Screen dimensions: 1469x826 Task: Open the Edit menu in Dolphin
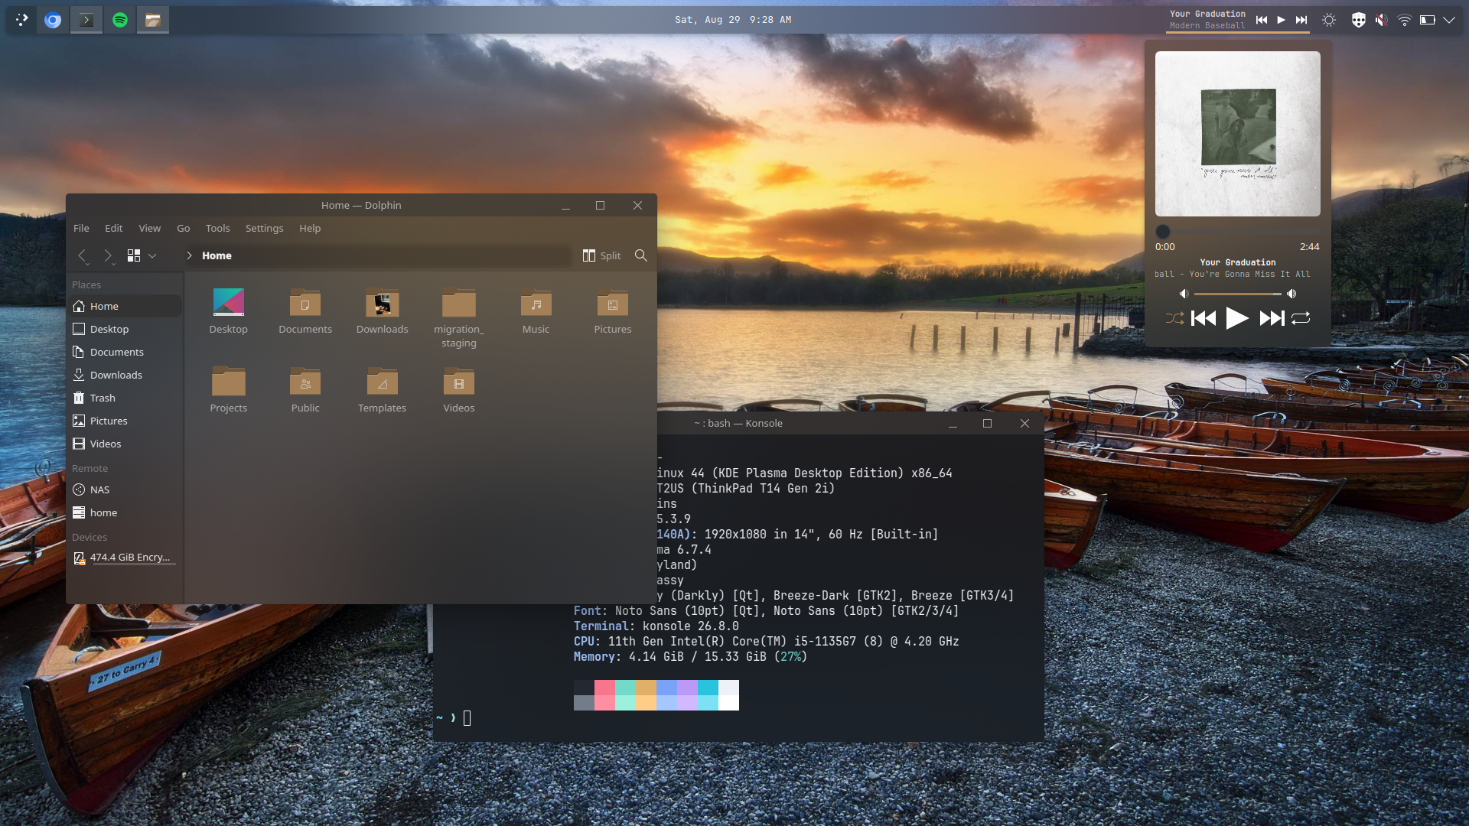[114, 228]
